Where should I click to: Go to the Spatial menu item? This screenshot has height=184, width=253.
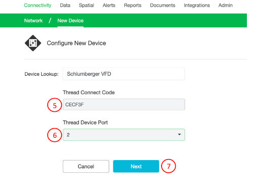86,5
